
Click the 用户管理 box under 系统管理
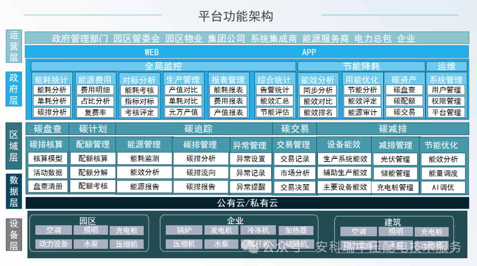[447, 90]
